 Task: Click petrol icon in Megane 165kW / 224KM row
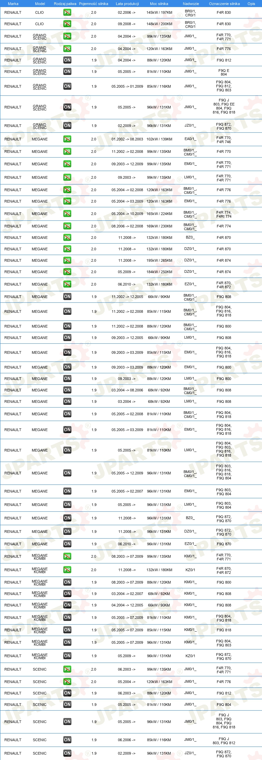click(67, 214)
